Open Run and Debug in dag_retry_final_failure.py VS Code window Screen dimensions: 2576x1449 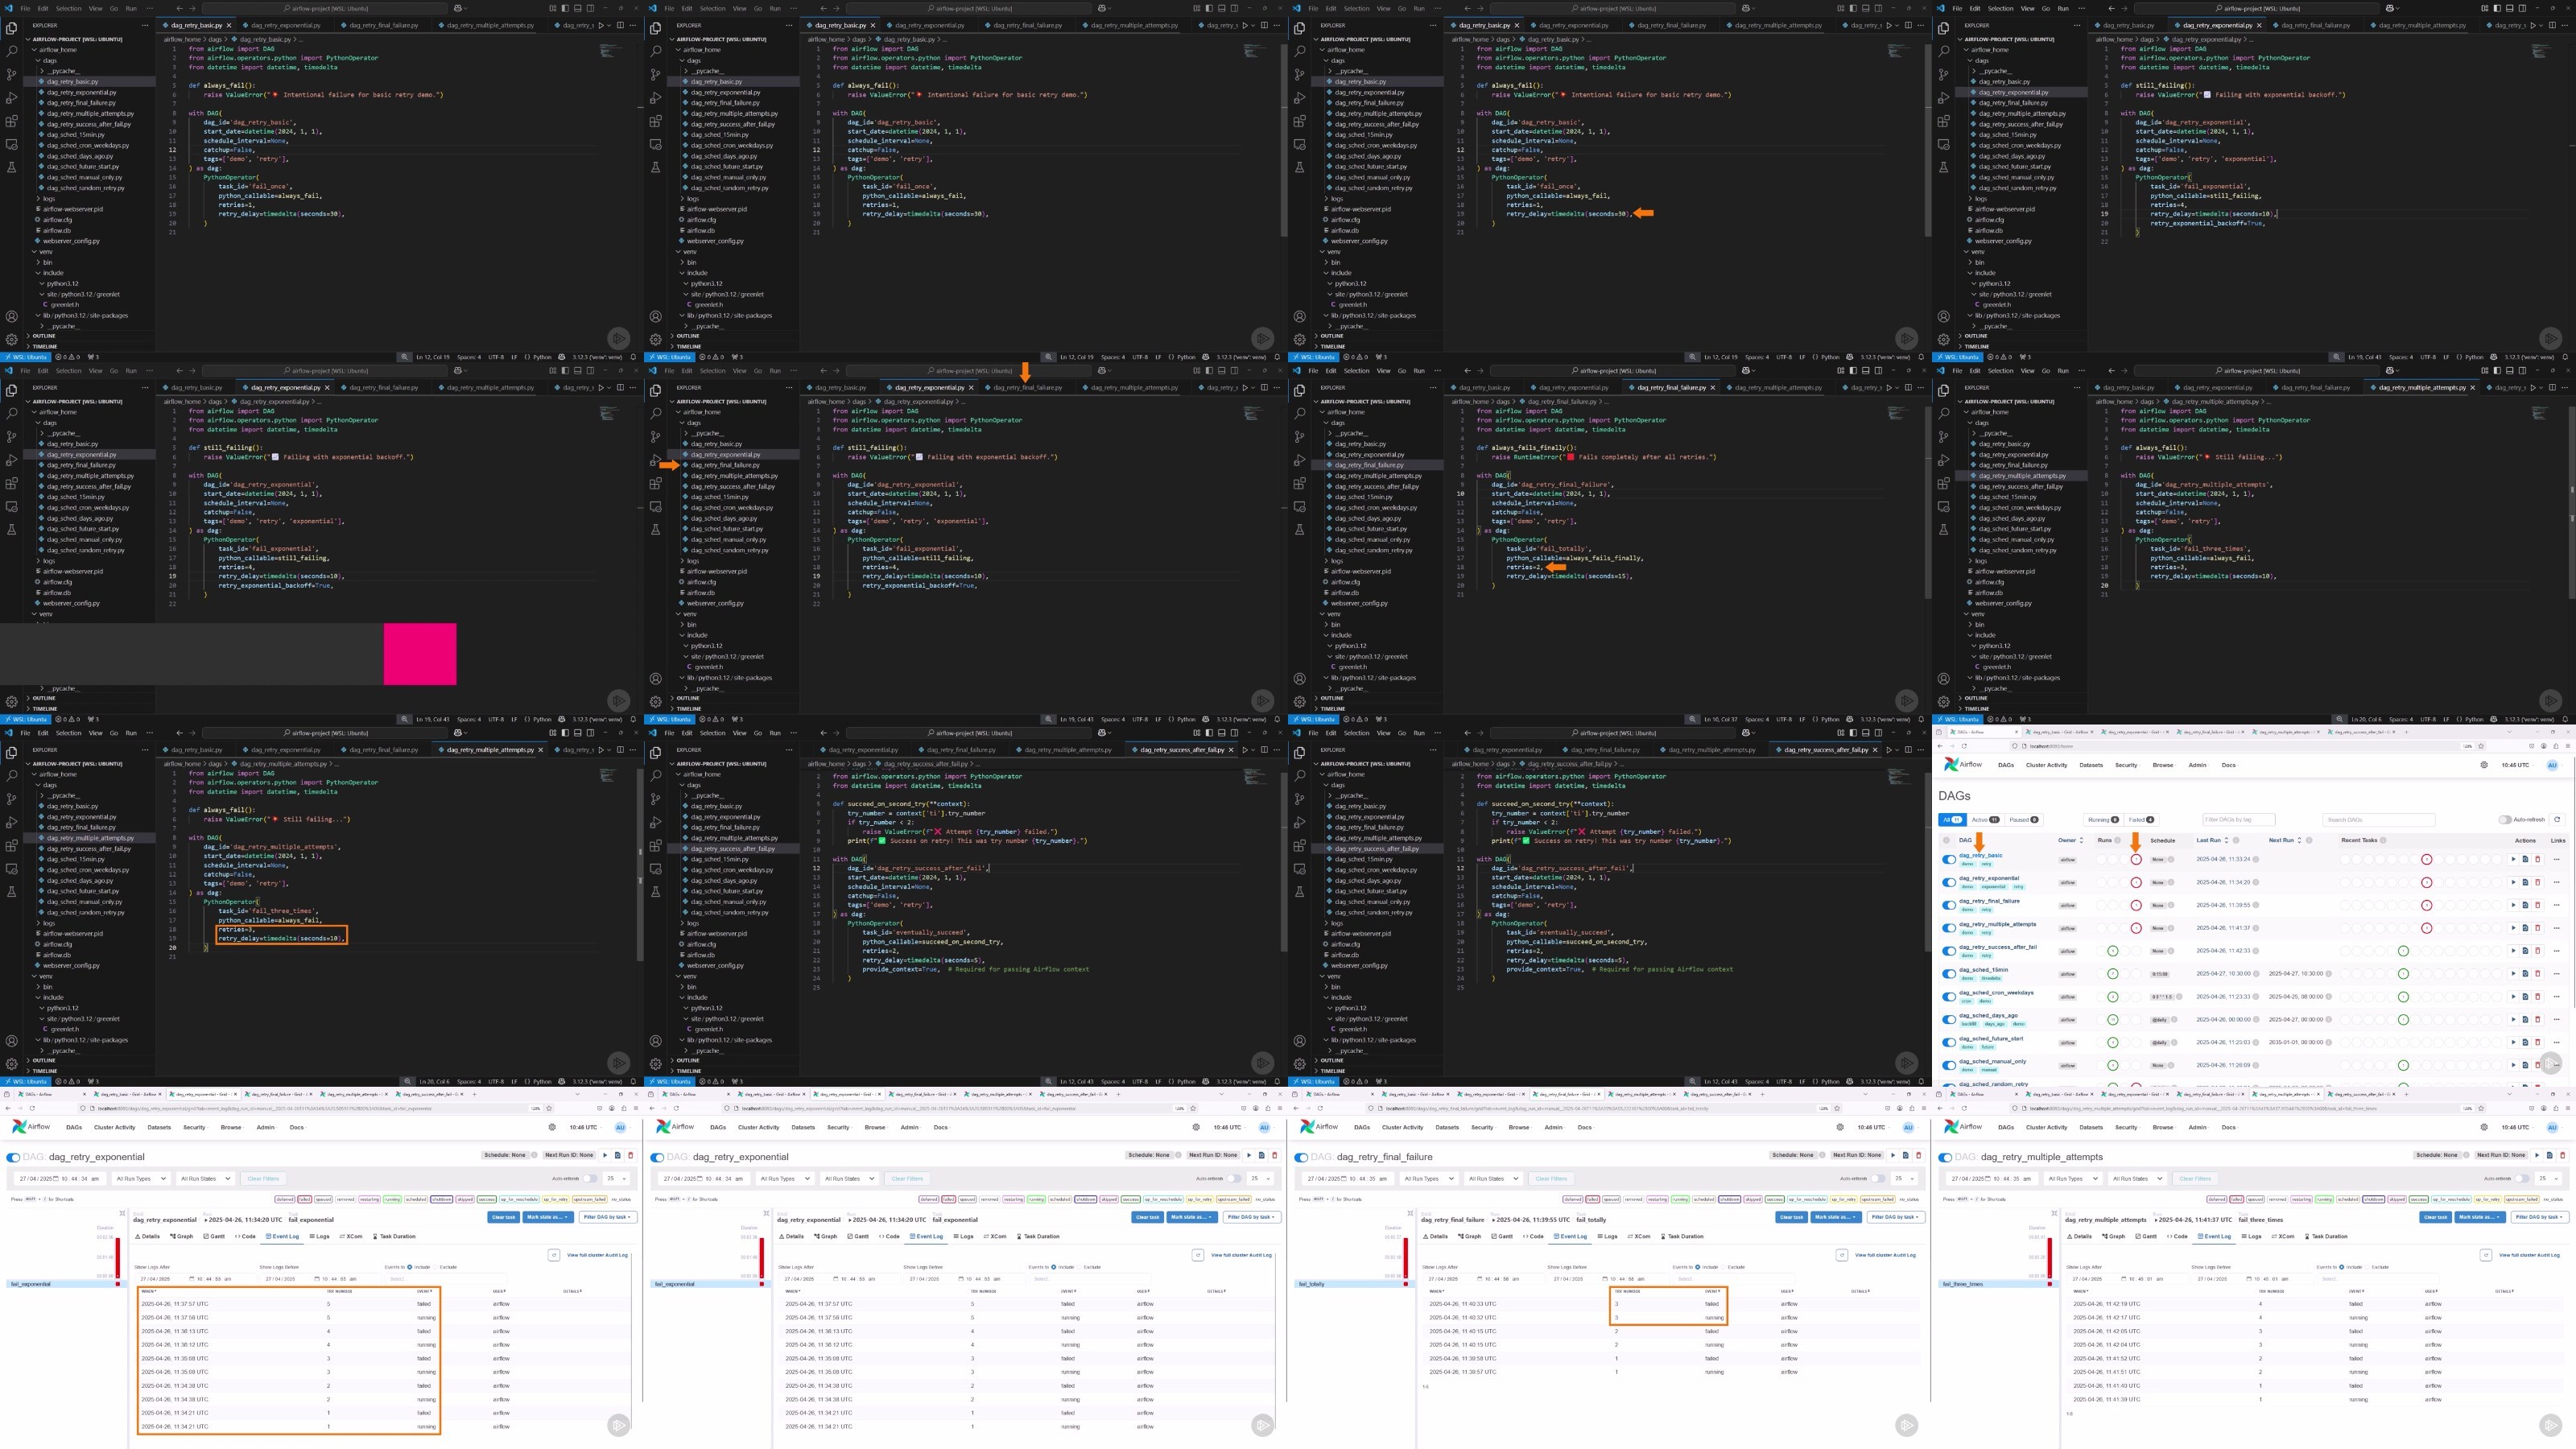pos(1300,460)
